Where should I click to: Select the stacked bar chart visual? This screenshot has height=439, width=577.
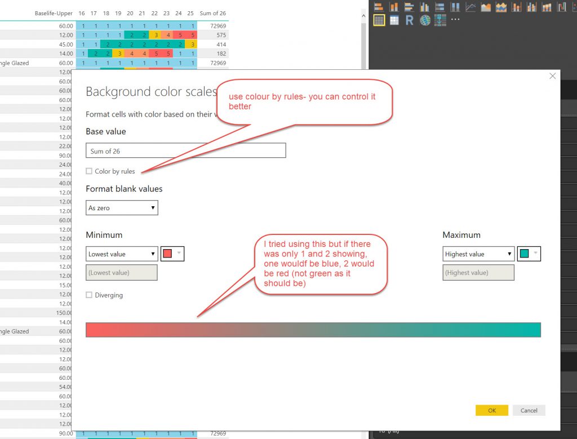coord(379,7)
